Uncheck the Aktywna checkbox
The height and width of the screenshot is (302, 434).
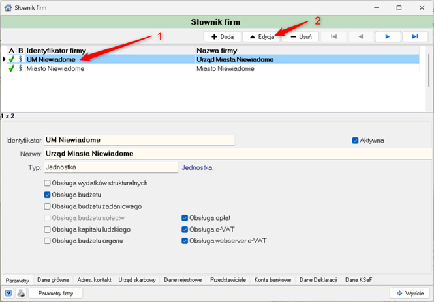coord(356,140)
